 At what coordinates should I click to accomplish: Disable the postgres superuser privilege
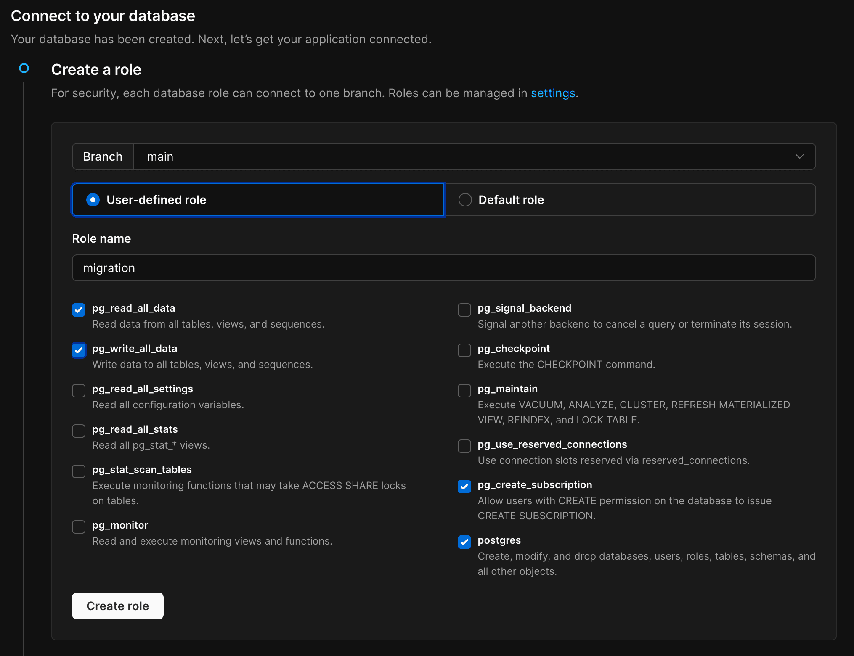click(x=464, y=542)
